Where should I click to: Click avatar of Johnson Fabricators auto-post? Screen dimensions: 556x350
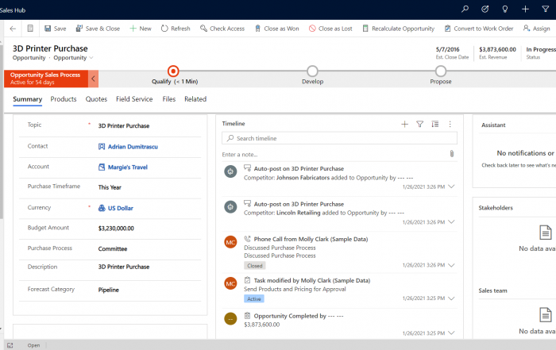pyautogui.click(x=230, y=171)
